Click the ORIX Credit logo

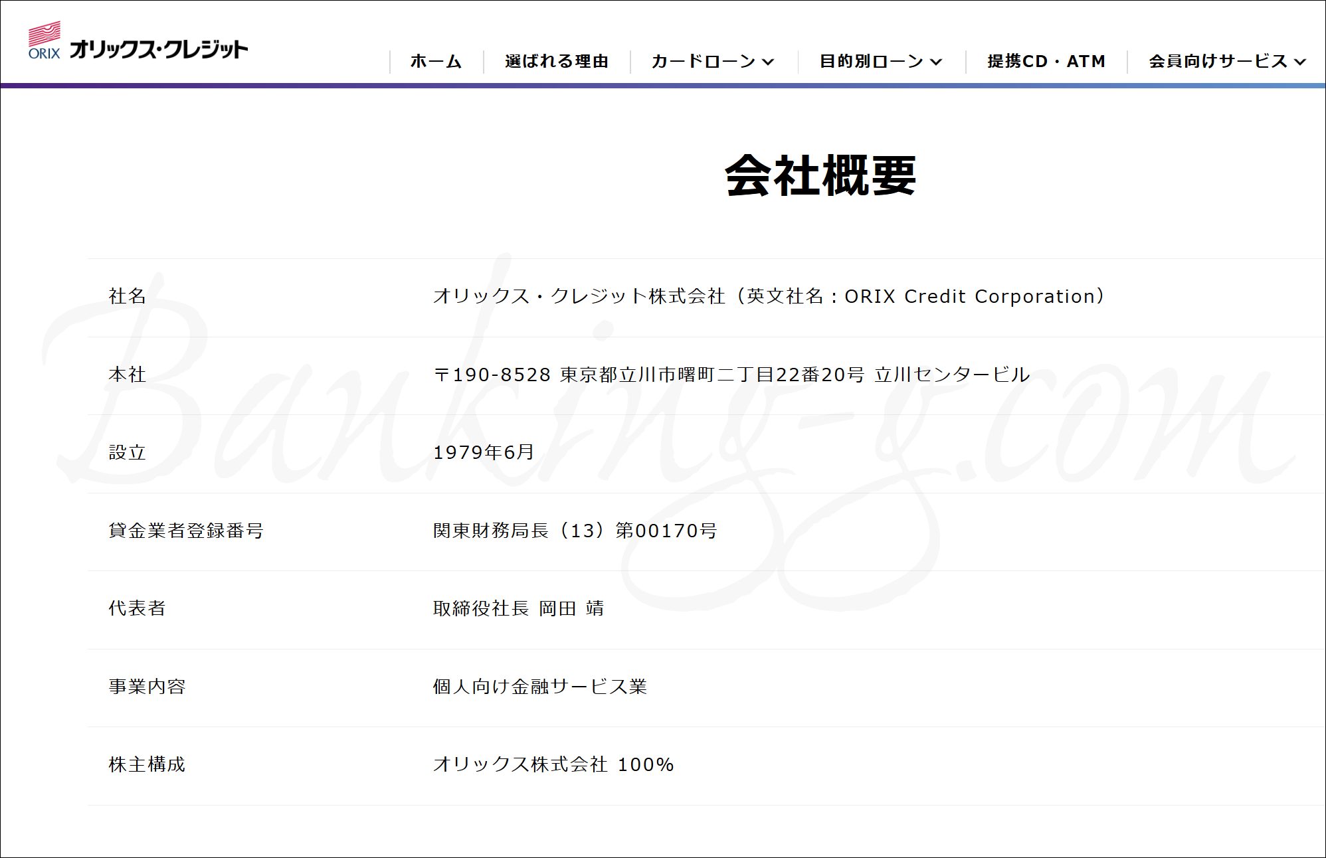coord(138,41)
